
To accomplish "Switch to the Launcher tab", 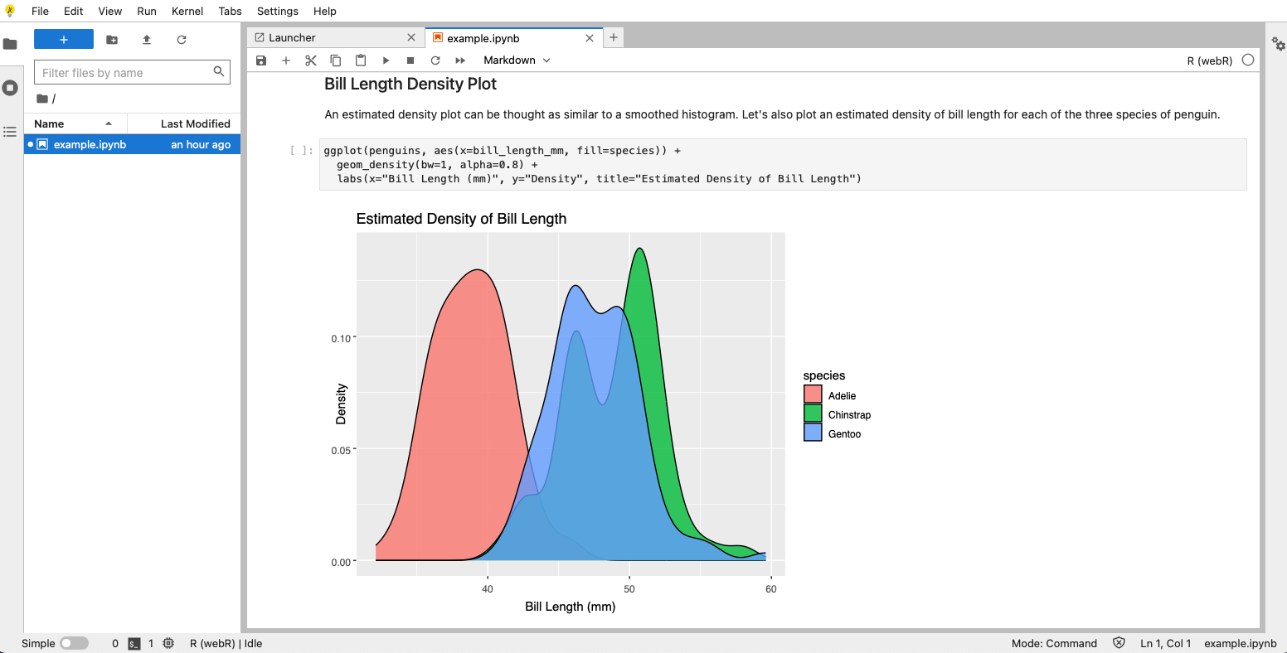I will pos(292,37).
